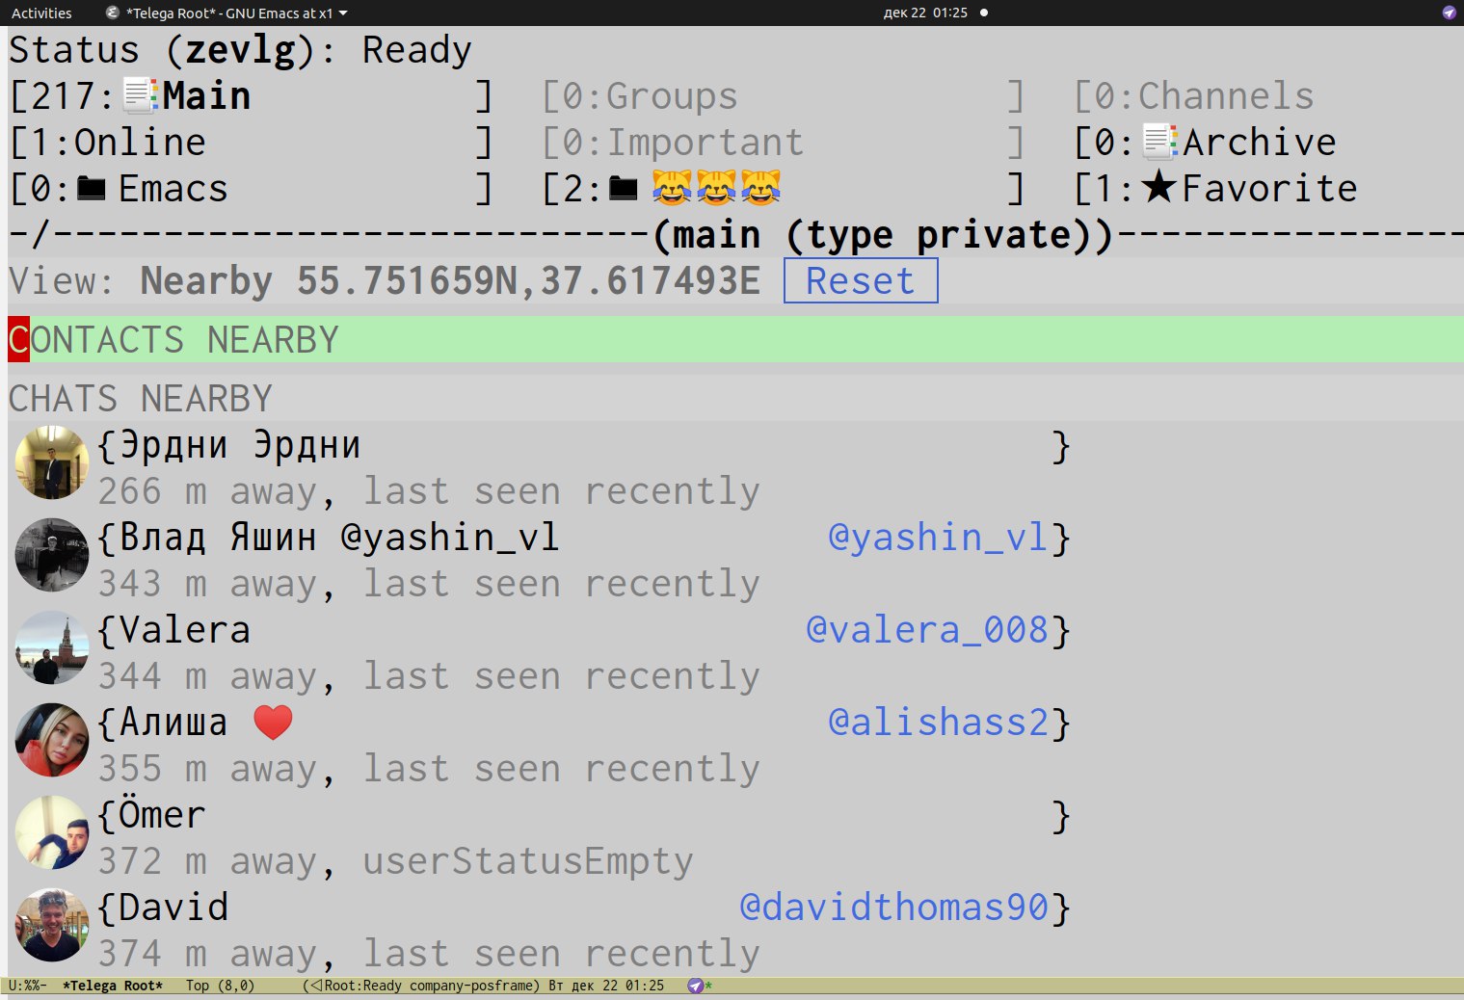The image size is (1464, 1000).
Task: Click the Archive list icon
Action: coord(1160,142)
